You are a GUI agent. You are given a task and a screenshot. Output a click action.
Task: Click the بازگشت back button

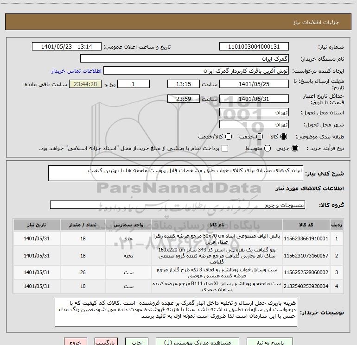pyautogui.click(x=106, y=342)
